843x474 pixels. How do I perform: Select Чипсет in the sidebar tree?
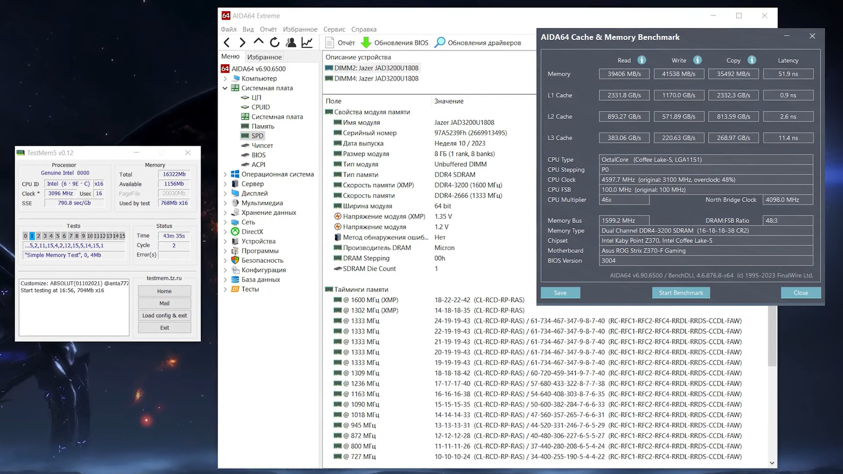click(262, 145)
